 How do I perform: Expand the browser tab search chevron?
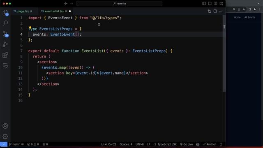coord(258,4)
